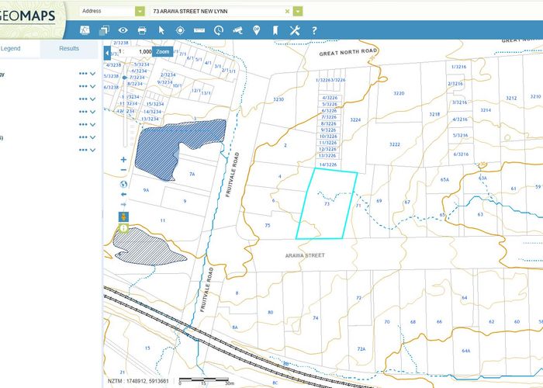
Task: Switch to the Legend tab
Action: (x=11, y=48)
